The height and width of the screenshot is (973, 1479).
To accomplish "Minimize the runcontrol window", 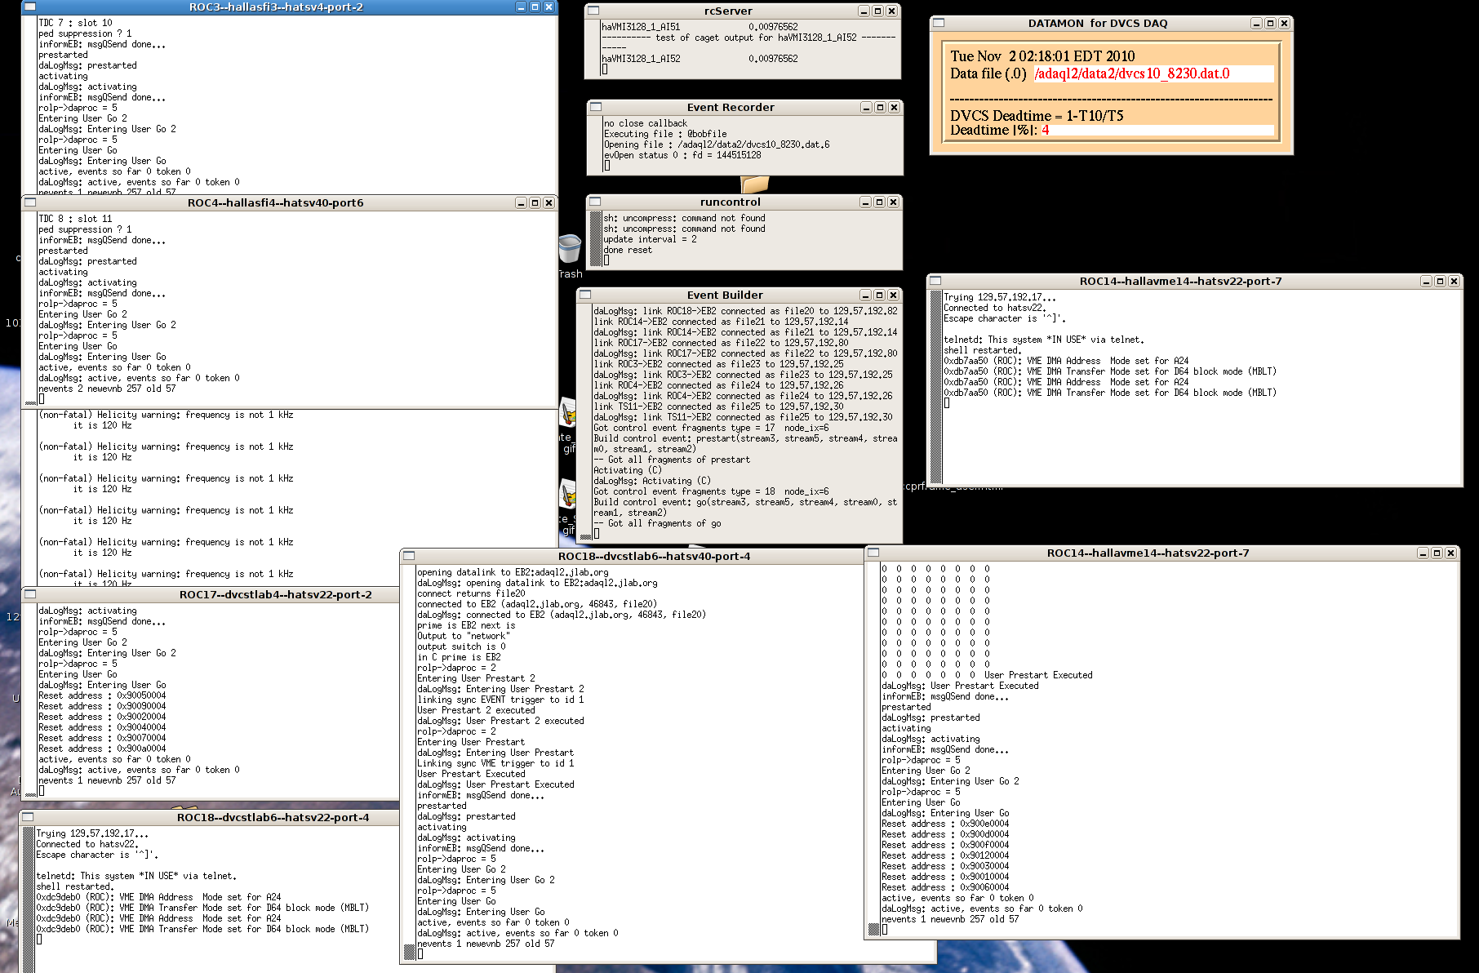I will click(865, 202).
